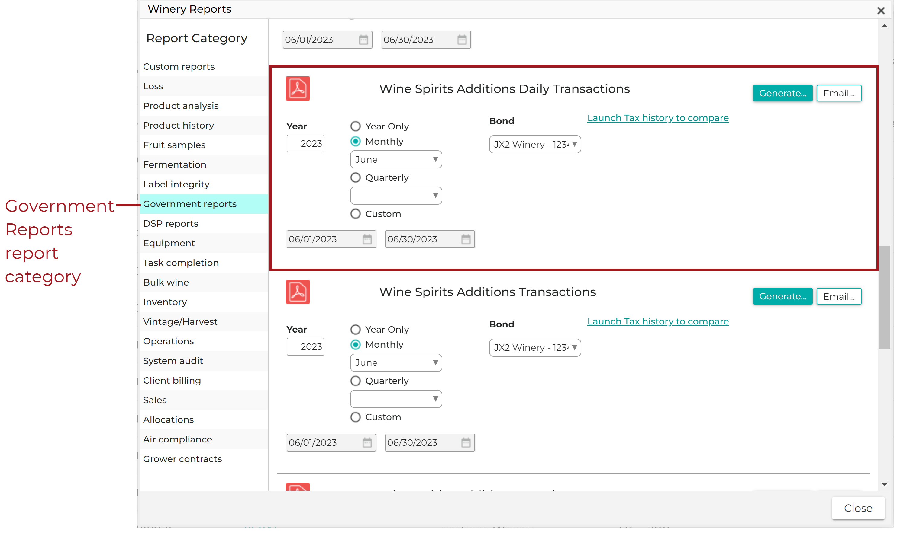Select Fruit samples category
The image size is (897, 533).
[204, 145]
